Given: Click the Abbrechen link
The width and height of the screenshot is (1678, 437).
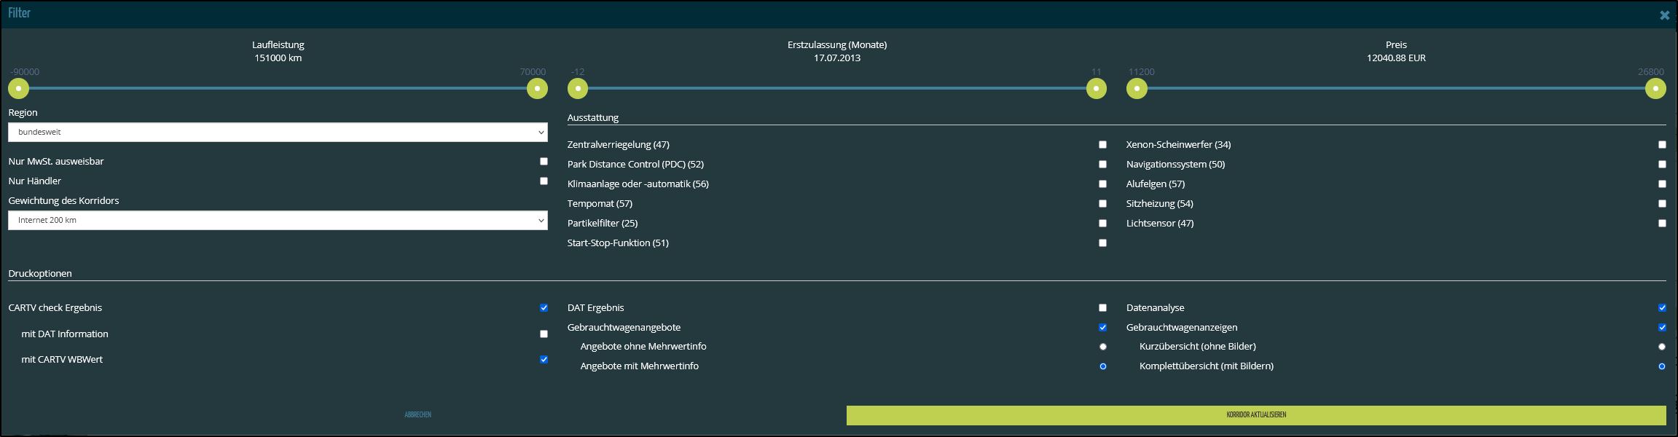Looking at the screenshot, I should (x=417, y=415).
